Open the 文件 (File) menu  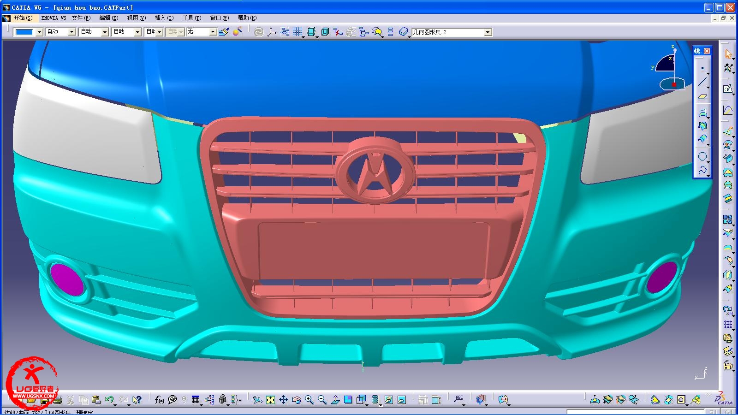coord(81,18)
